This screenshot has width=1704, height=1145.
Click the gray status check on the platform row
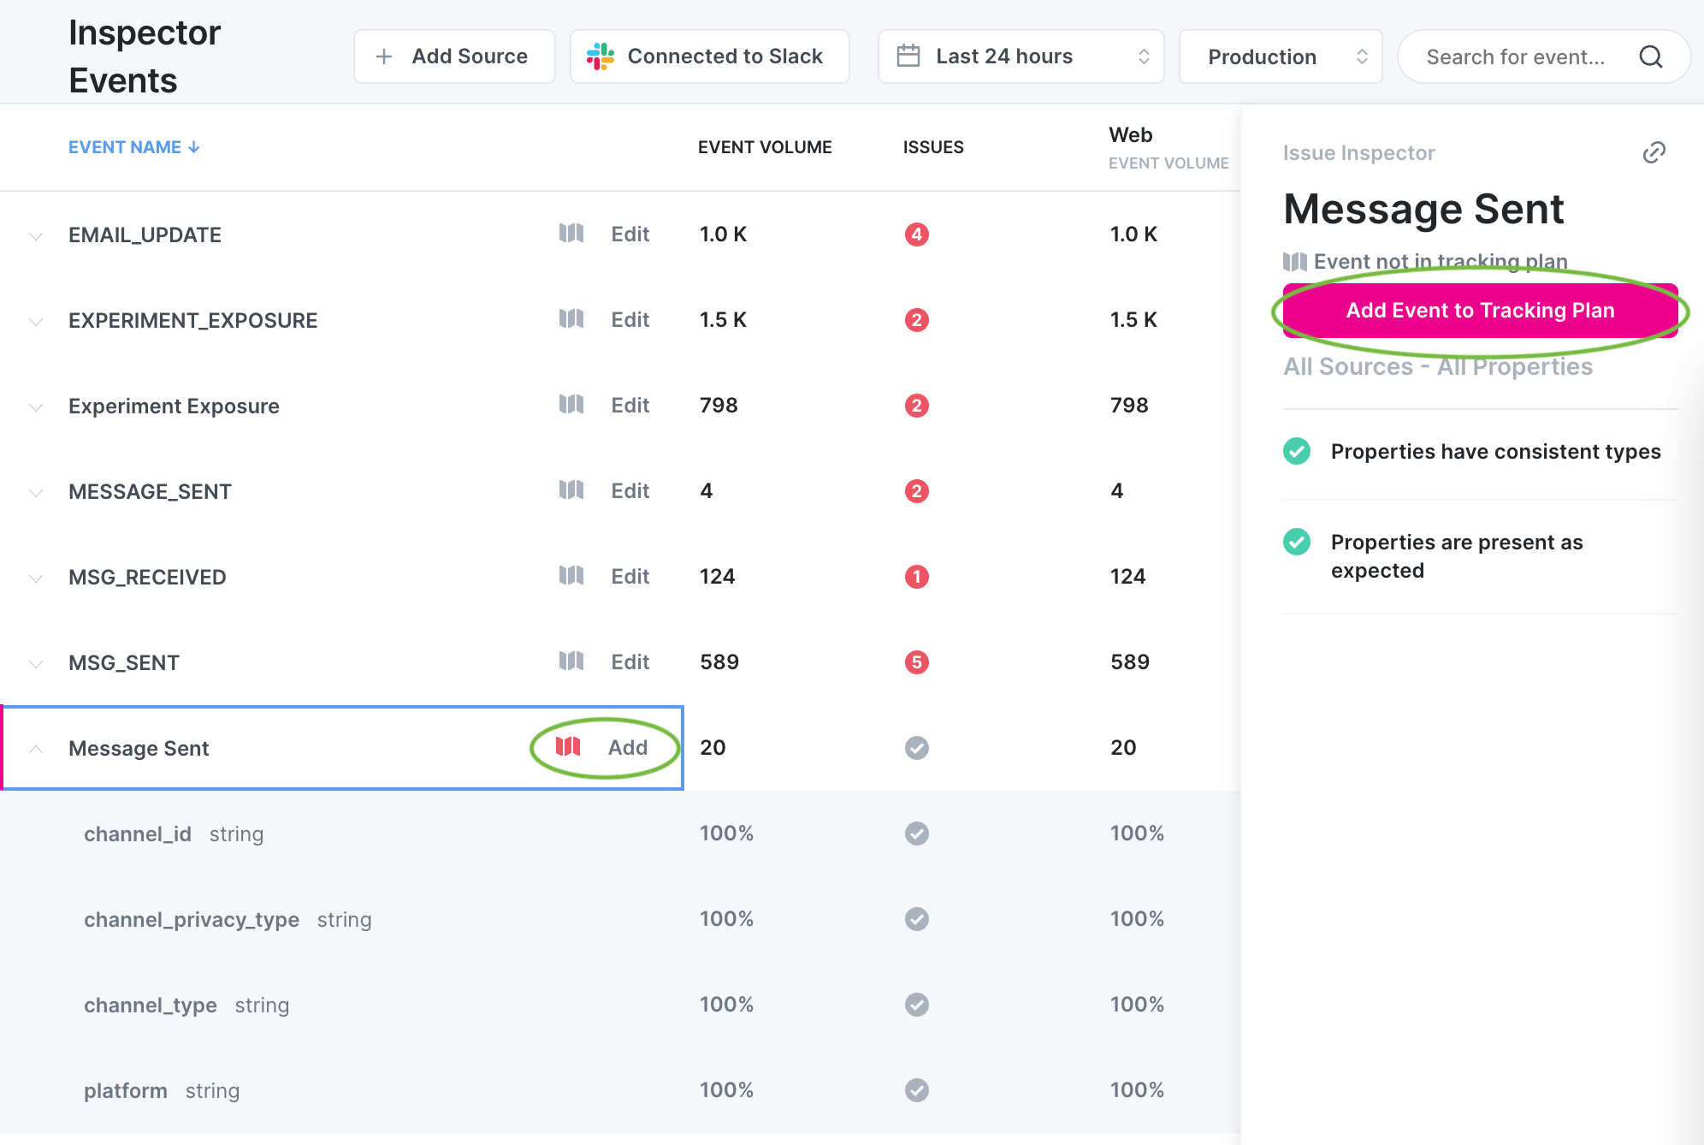pyautogui.click(x=916, y=1089)
